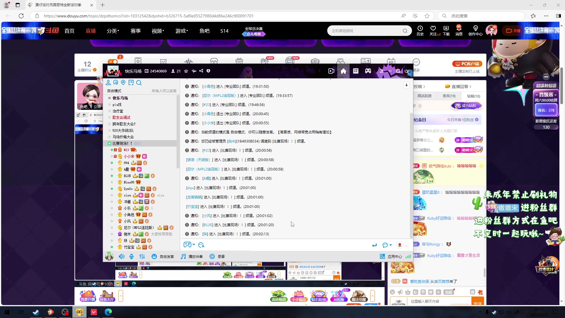Image resolution: width=565 pixels, height=318 pixels.
Task: Open Steam from the Windows taskbar
Action: [36, 312]
